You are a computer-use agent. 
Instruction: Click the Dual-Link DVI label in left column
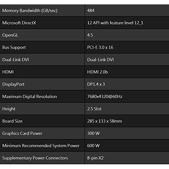[16, 60]
